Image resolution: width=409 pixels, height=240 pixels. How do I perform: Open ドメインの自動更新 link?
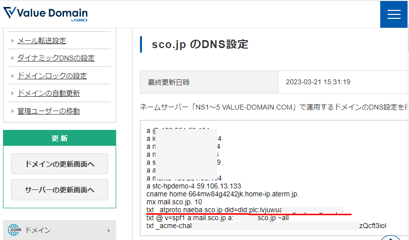[x=49, y=93]
